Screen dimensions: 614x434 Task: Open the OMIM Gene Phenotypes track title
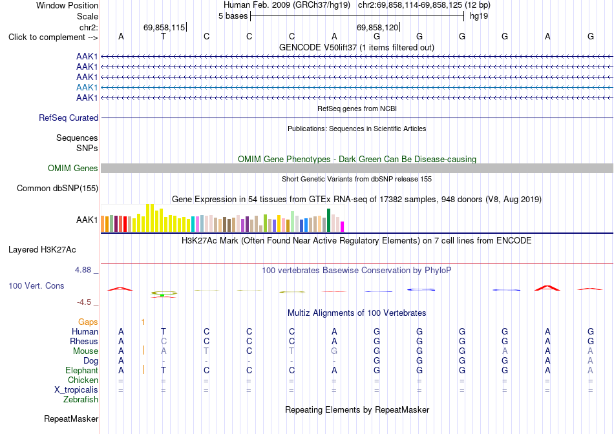[357, 160]
